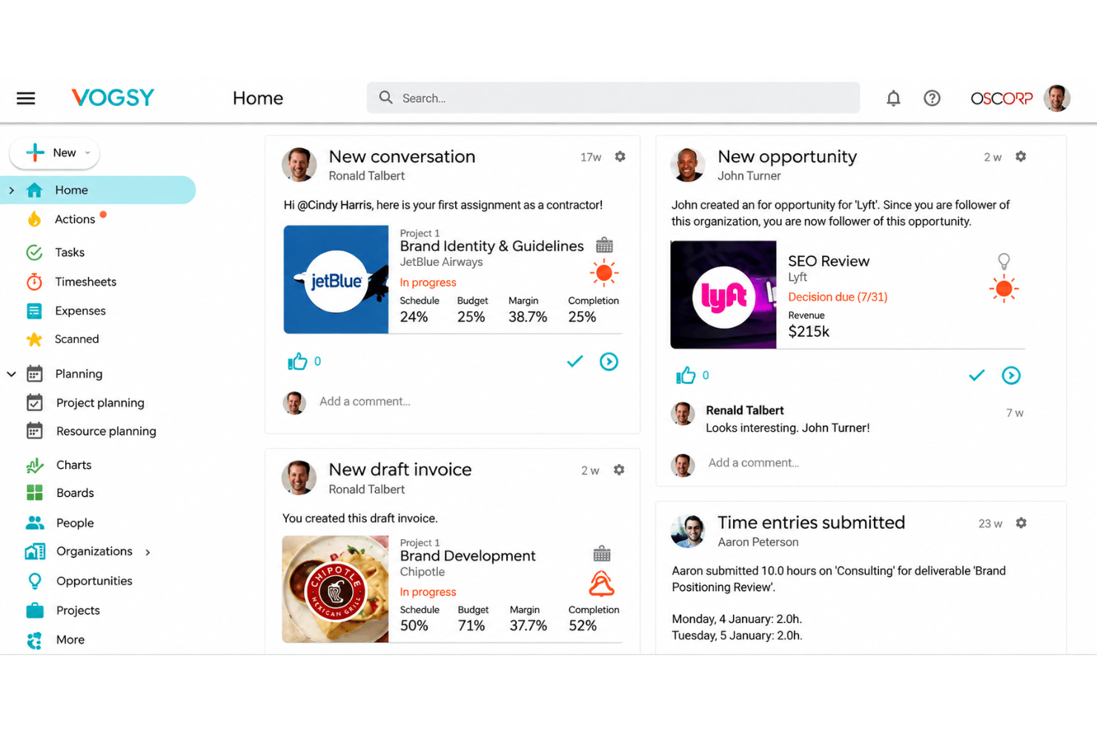Open Resource planning in sidebar
1097x731 pixels.
pos(106,431)
